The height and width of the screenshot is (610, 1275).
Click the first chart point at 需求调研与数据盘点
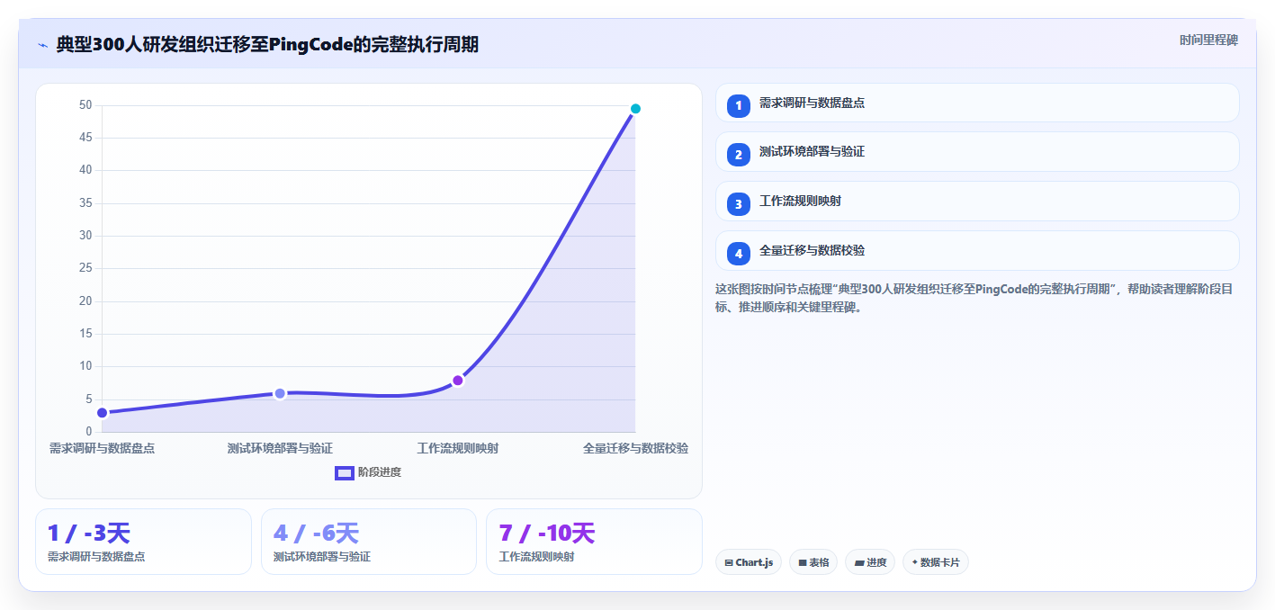tap(102, 413)
